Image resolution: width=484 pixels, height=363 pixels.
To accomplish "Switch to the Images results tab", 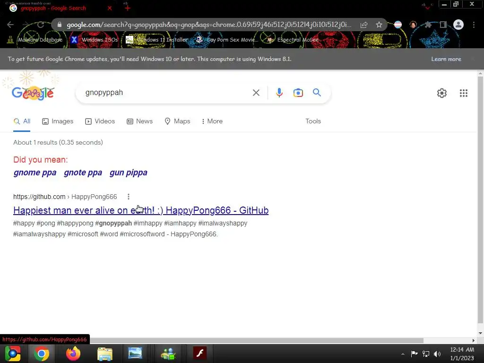I will [58, 121].
